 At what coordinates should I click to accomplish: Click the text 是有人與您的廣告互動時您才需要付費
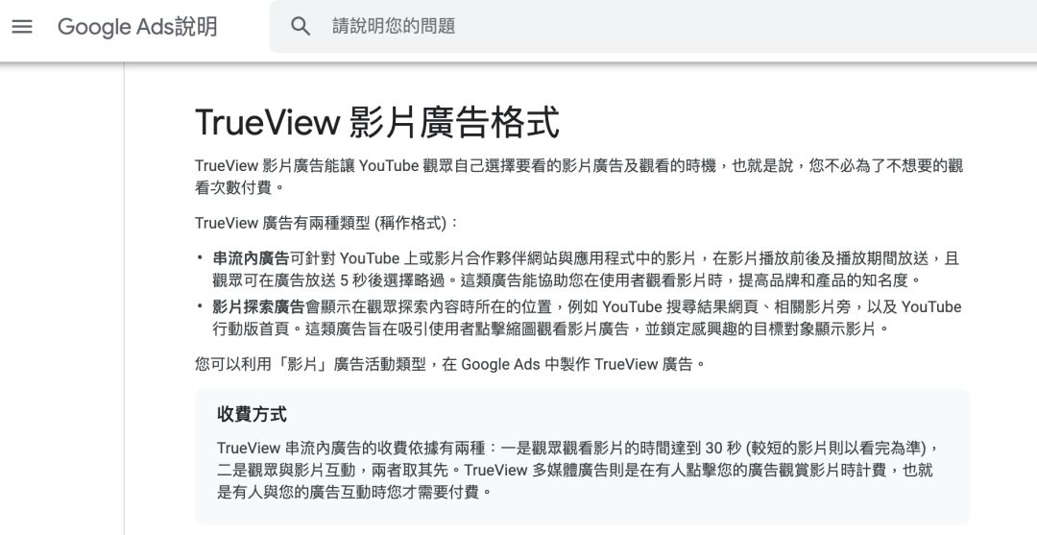point(348,492)
